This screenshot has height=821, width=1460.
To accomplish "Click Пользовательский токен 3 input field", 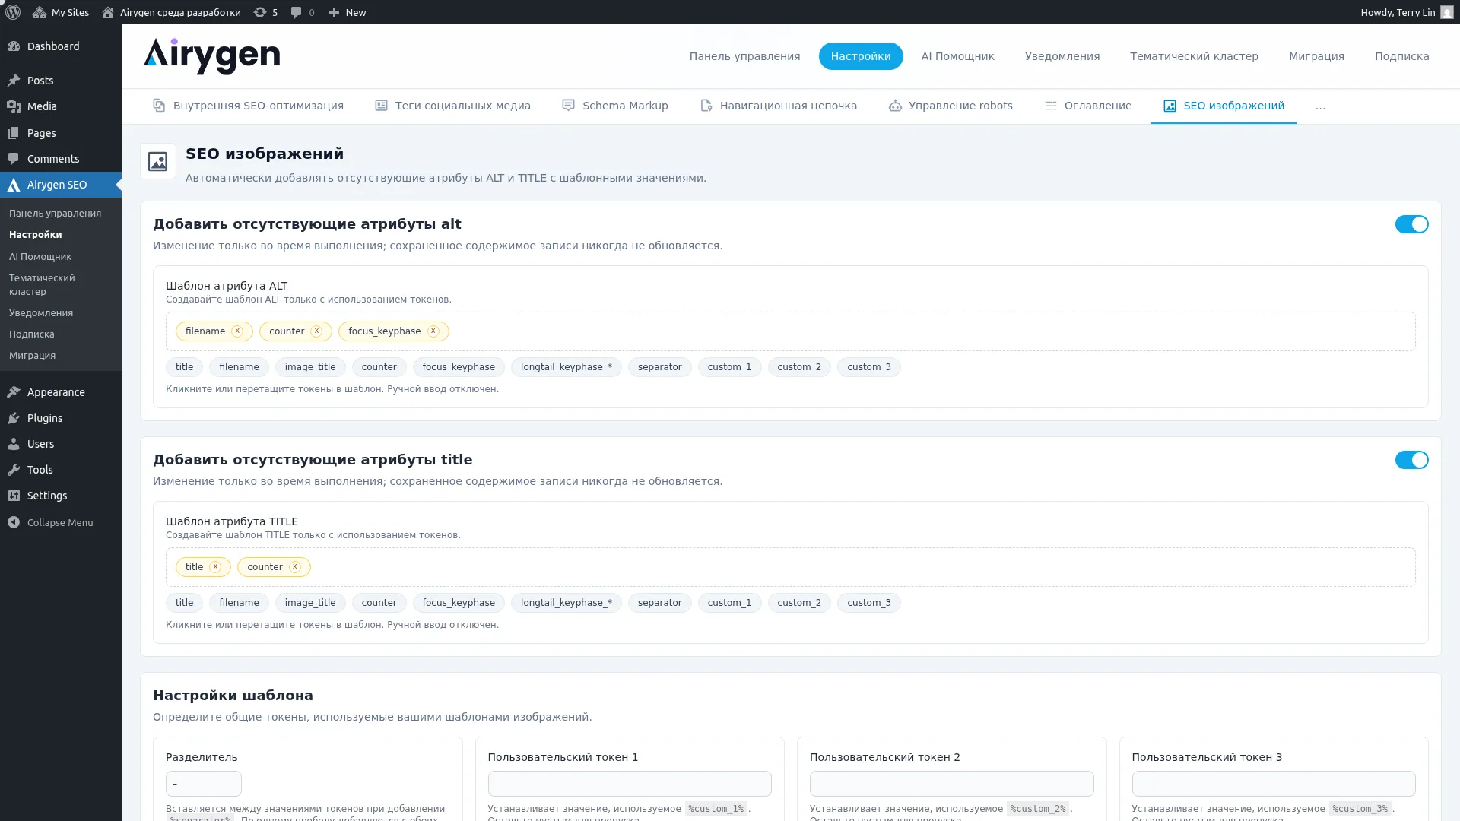I will 1274,784.
